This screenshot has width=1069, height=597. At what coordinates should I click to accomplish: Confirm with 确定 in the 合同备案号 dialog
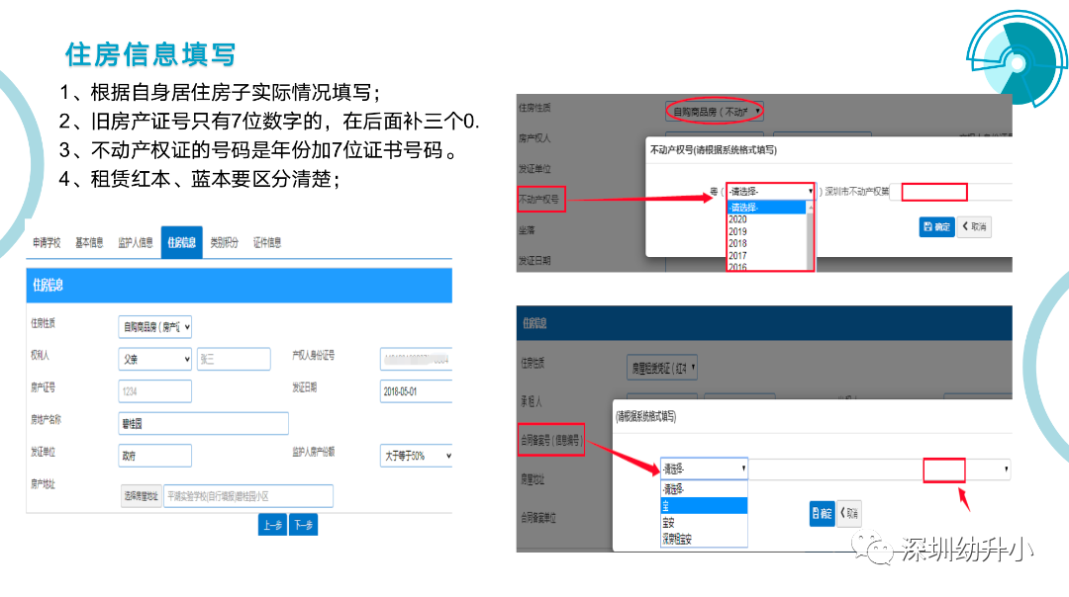click(823, 513)
